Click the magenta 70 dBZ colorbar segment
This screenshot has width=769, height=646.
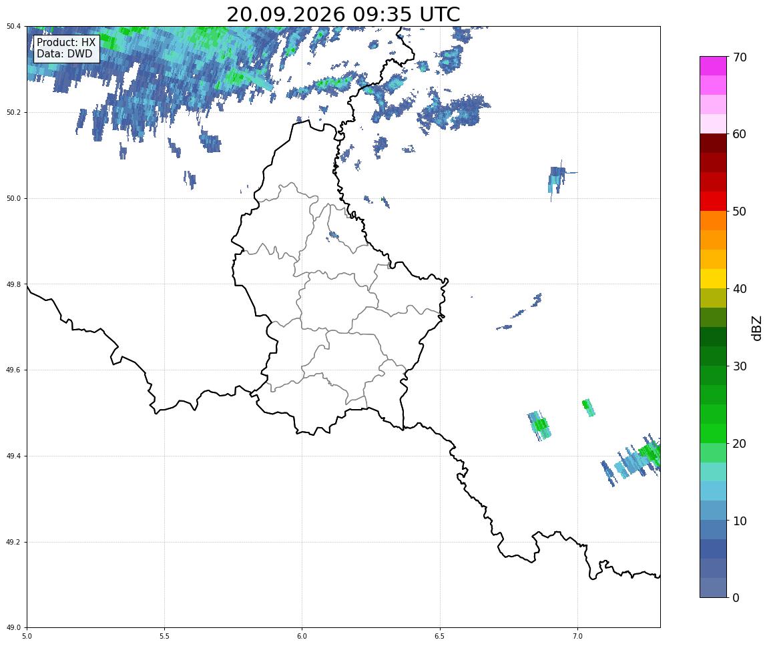tap(713, 65)
